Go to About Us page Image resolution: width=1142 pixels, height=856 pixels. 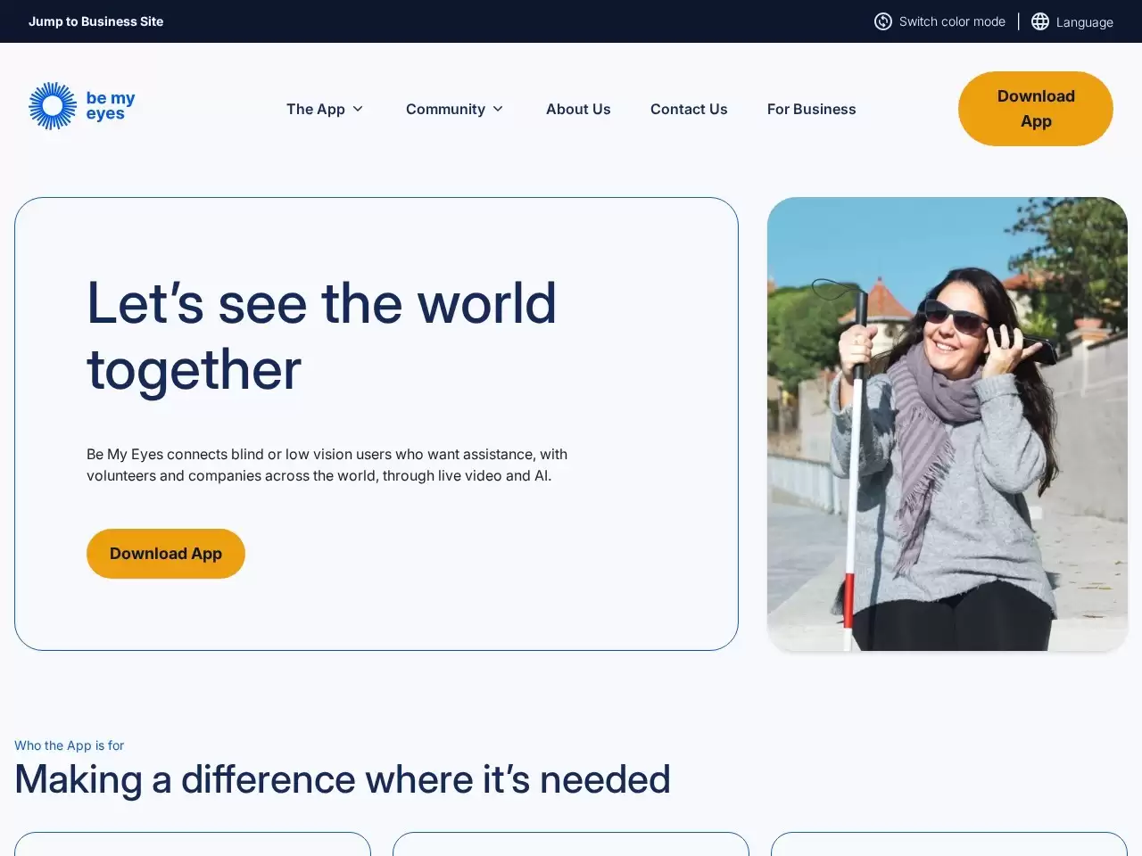coord(578,109)
